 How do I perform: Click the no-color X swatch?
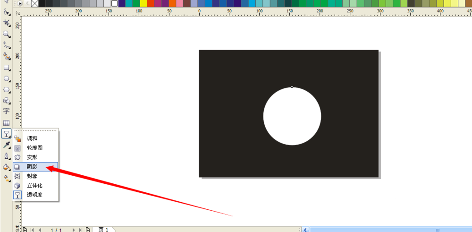35,4
